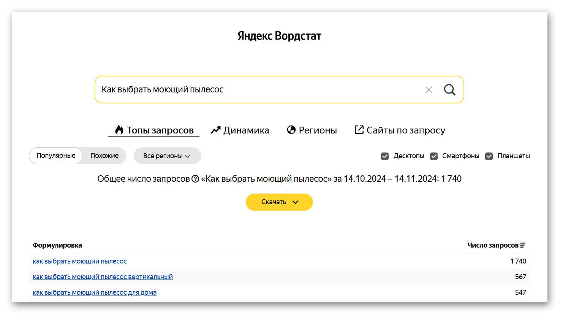Switch to the Похожие queries toggle
563x324 pixels.
[104, 156]
